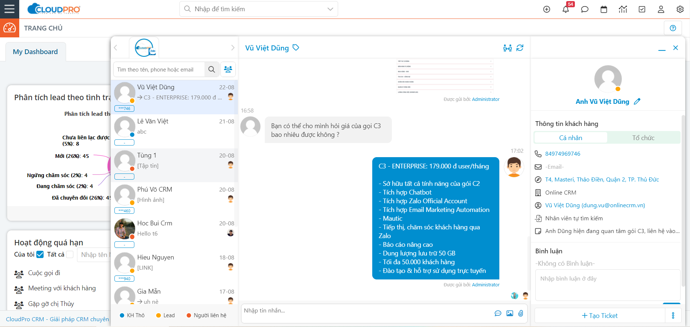Edit customer name with pencil icon

click(637, 102)
